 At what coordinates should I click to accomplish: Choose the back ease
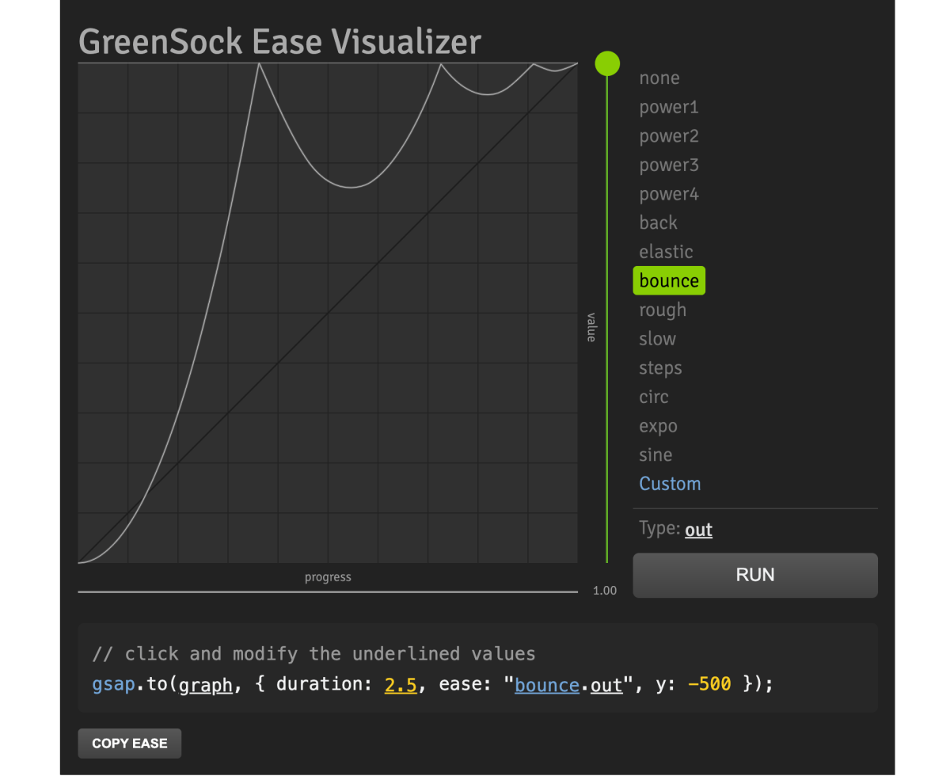tap(659, 223)
